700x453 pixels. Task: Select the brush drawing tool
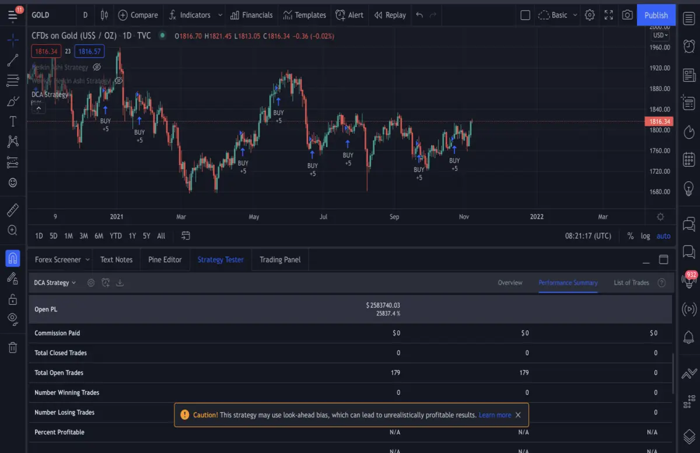tap(13, 101)
